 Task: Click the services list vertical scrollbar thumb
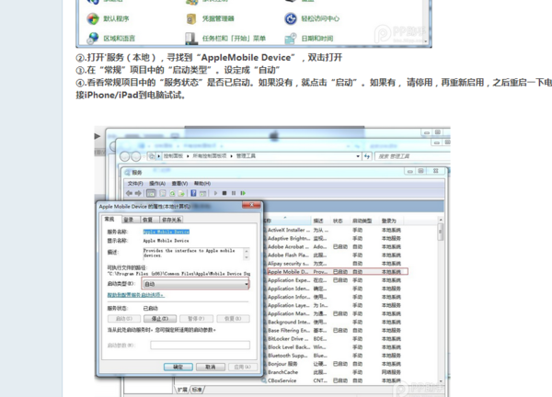tap(441, 233)
